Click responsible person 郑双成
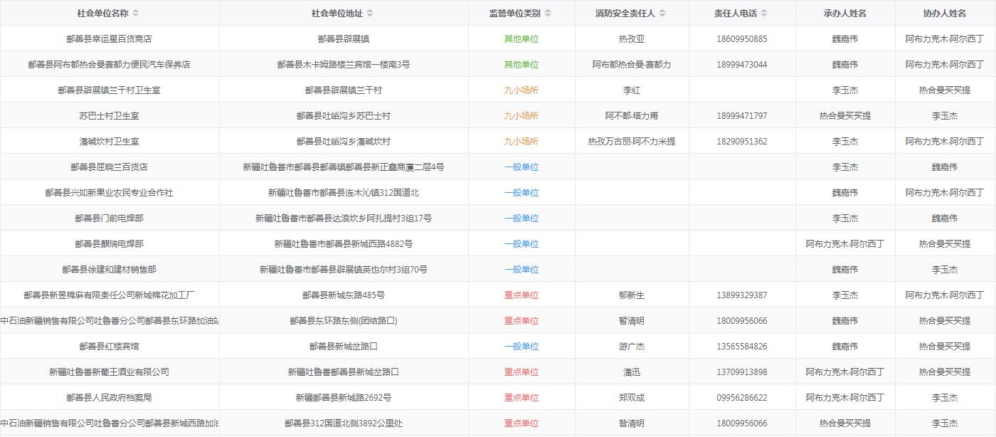 pyautogui.click(x=631, y=398)
